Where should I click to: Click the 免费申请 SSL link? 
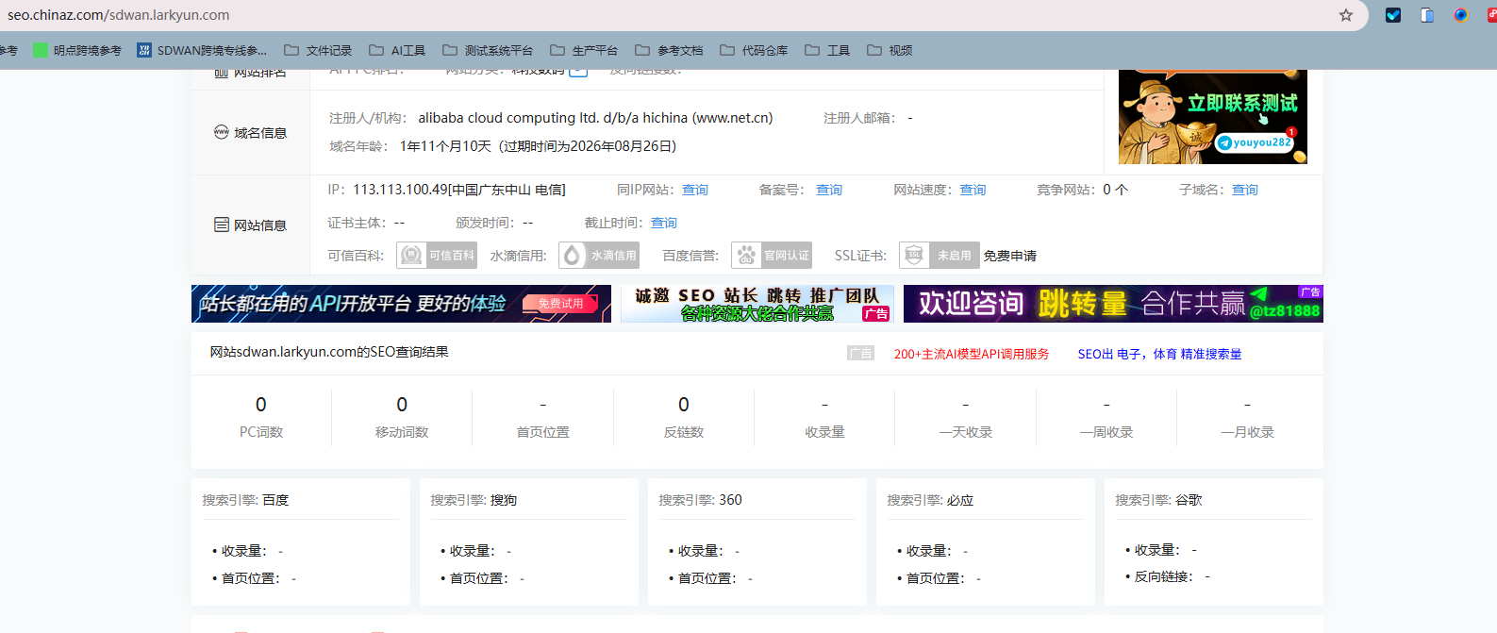point(1010,256)
